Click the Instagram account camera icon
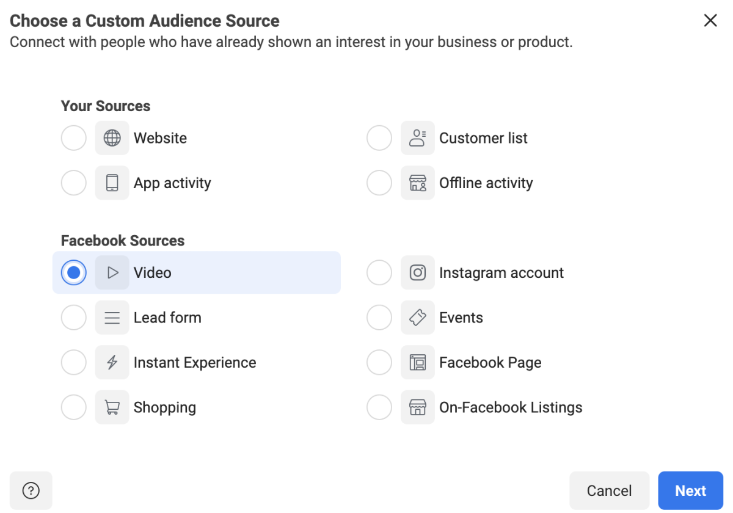Screen dimensions: 733x513 pos(418,272)
